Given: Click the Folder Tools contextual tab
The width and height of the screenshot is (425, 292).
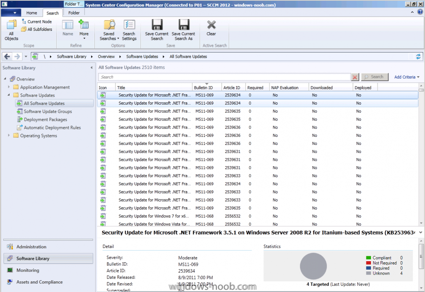Looking at the screenshot, I should 74,4.
